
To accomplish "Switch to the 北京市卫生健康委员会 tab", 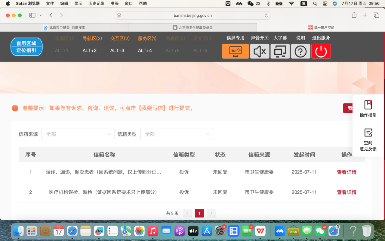I will (192, 27).
